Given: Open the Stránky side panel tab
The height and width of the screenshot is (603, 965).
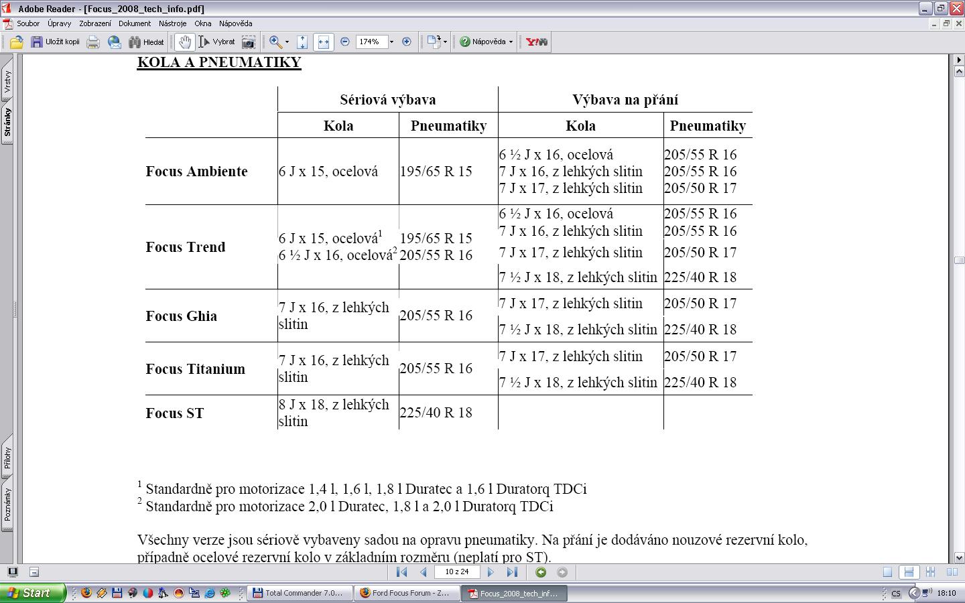Looking at the screenshot, I should point(8,122).
